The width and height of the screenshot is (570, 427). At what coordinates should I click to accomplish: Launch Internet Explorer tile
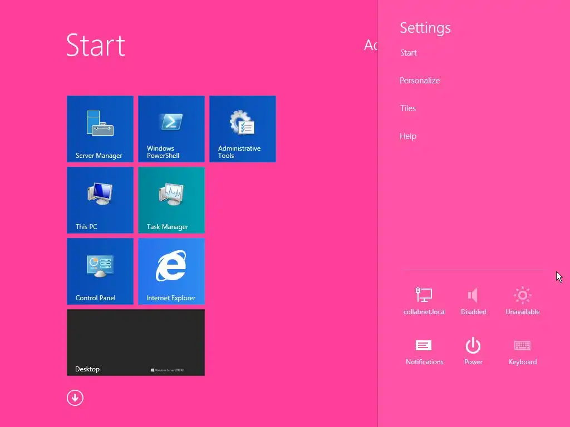tap(171, 271)
